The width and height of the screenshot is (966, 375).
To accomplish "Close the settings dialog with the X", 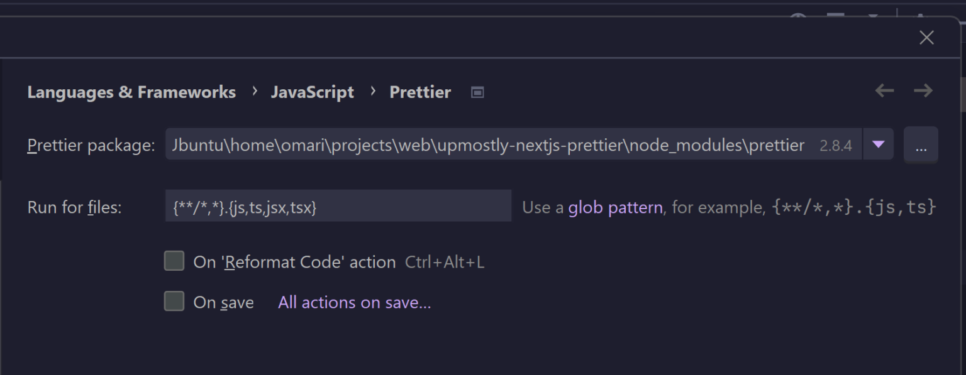I will pyautogui.click(x=926, y=38).
